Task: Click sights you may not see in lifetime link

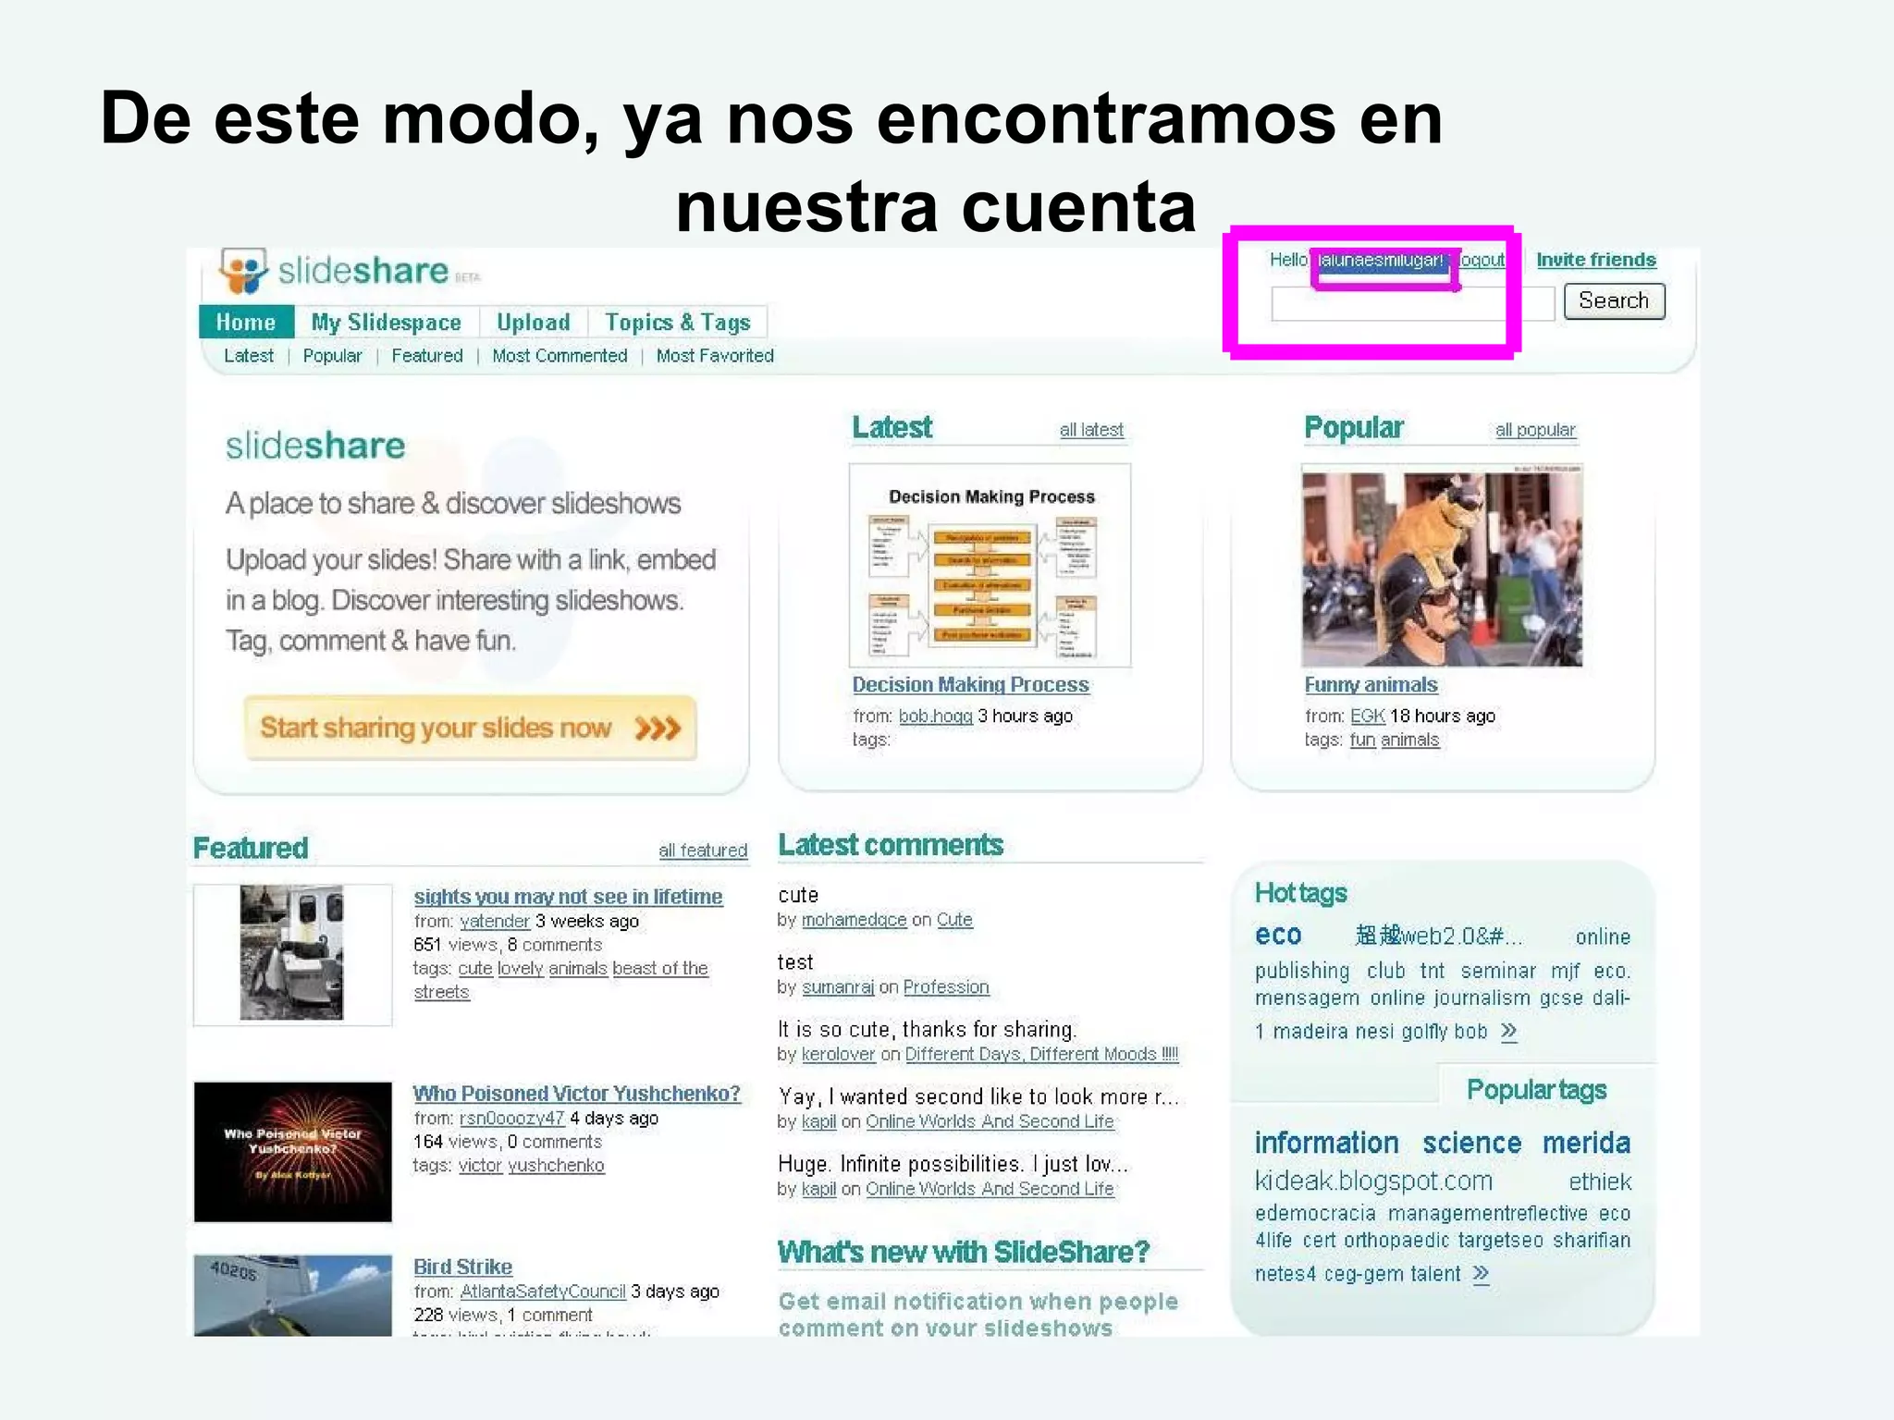Action: tap(568, 897)
